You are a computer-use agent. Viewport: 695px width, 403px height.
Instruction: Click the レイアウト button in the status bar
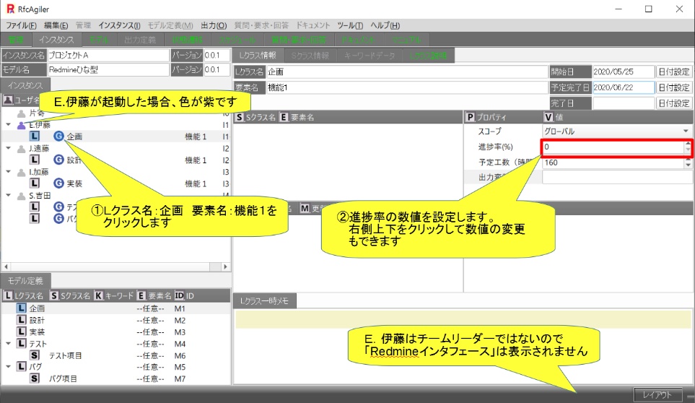(x=657, y=394)
